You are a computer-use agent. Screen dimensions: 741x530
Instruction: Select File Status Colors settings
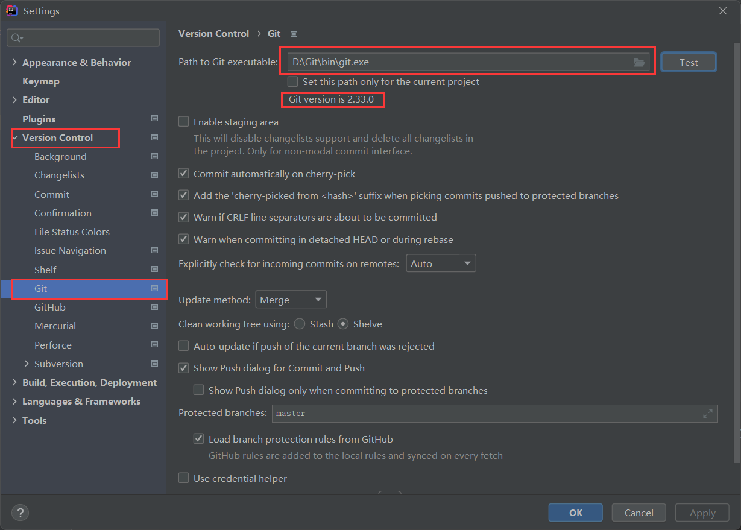(x=72, y=232)
